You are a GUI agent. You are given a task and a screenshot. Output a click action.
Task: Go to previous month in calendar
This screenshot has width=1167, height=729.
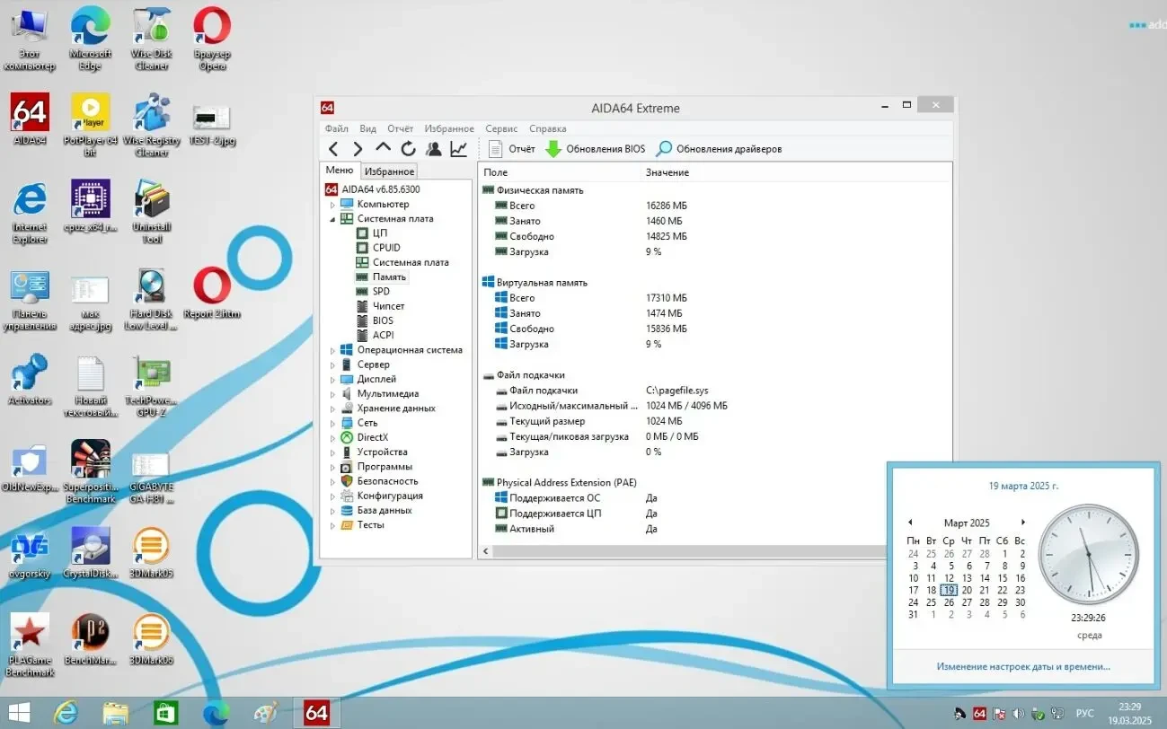coord(910,523)
